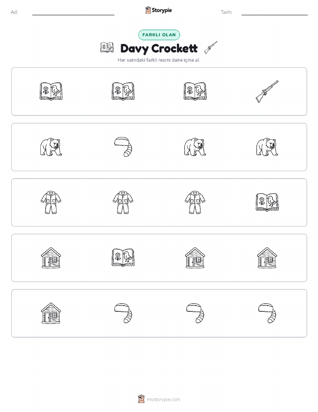Click the middle book in the first row
Screen dimensions: 318x412
pos(123,92)
